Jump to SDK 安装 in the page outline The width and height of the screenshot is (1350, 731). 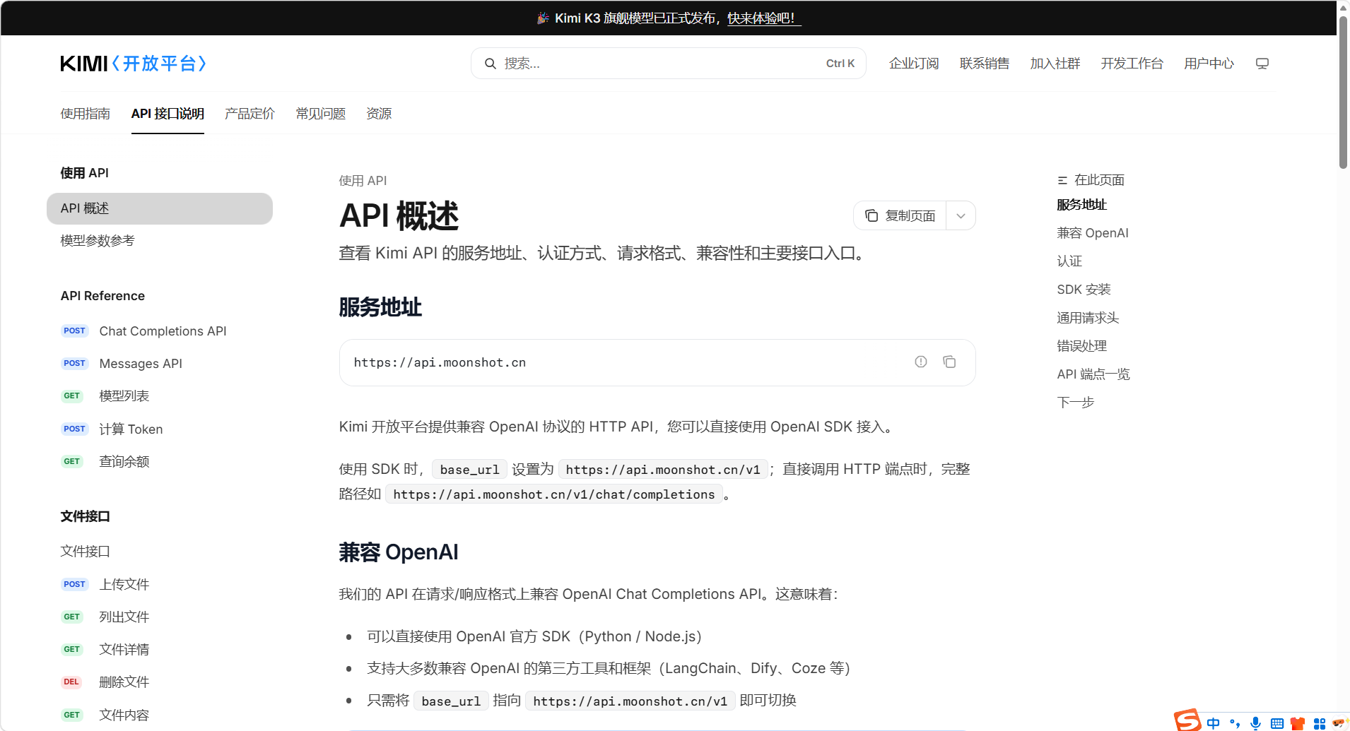click(1084, 290)
